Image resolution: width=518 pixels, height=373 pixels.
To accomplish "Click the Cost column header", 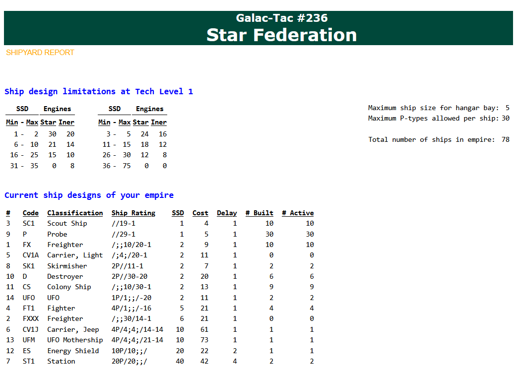I will (200, 213).
